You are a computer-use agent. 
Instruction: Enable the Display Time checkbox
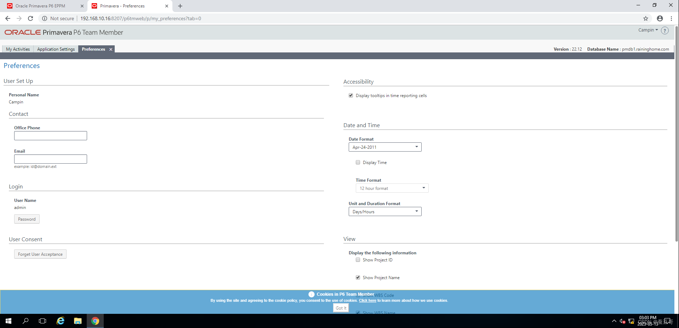click(x=358, y=162)
